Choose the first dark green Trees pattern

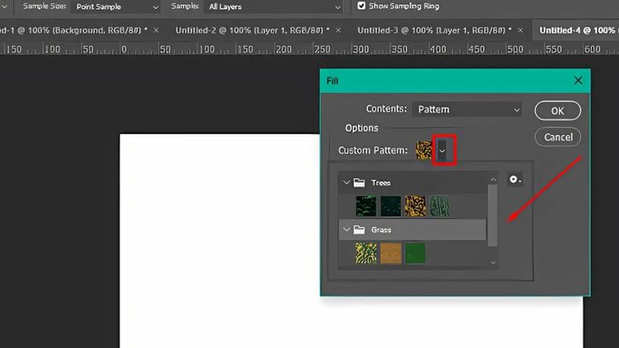366,206
